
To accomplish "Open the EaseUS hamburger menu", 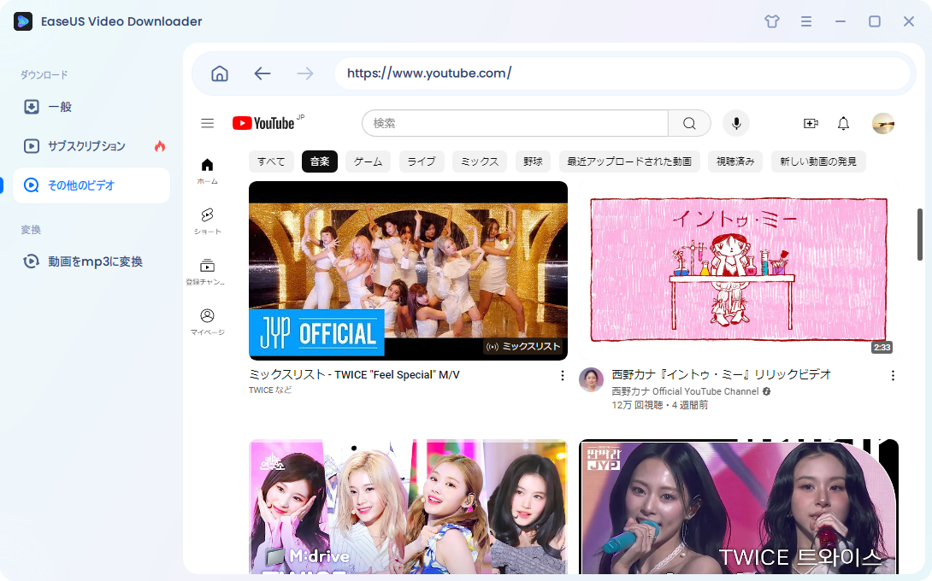I will click(806, 21).
